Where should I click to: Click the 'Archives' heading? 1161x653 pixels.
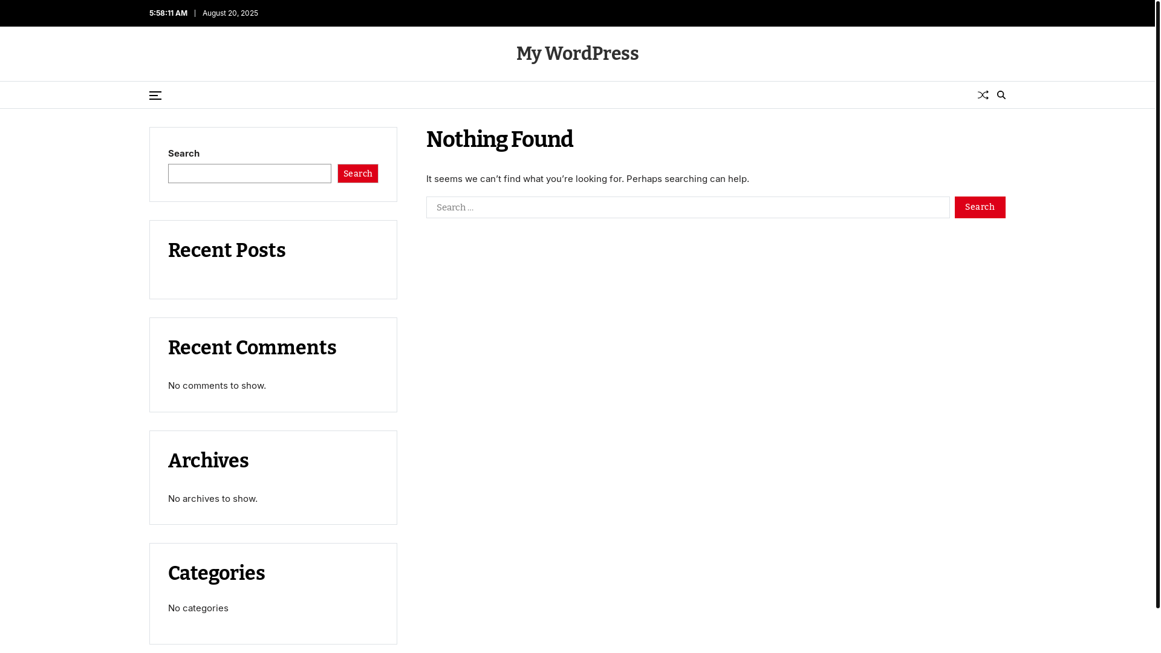coord(208,461)
